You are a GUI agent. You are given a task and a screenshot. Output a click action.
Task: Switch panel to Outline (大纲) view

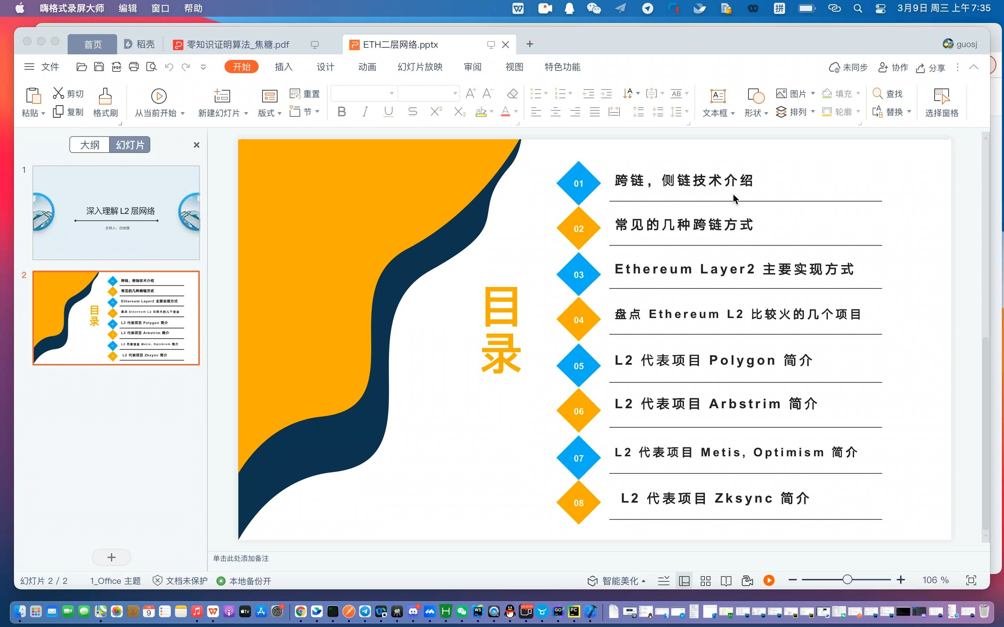pyautogui.click(x=90, y=145)
